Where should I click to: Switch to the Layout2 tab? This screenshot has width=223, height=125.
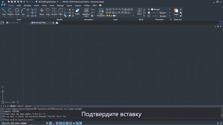pyautogui.click(x=28, y=106)
